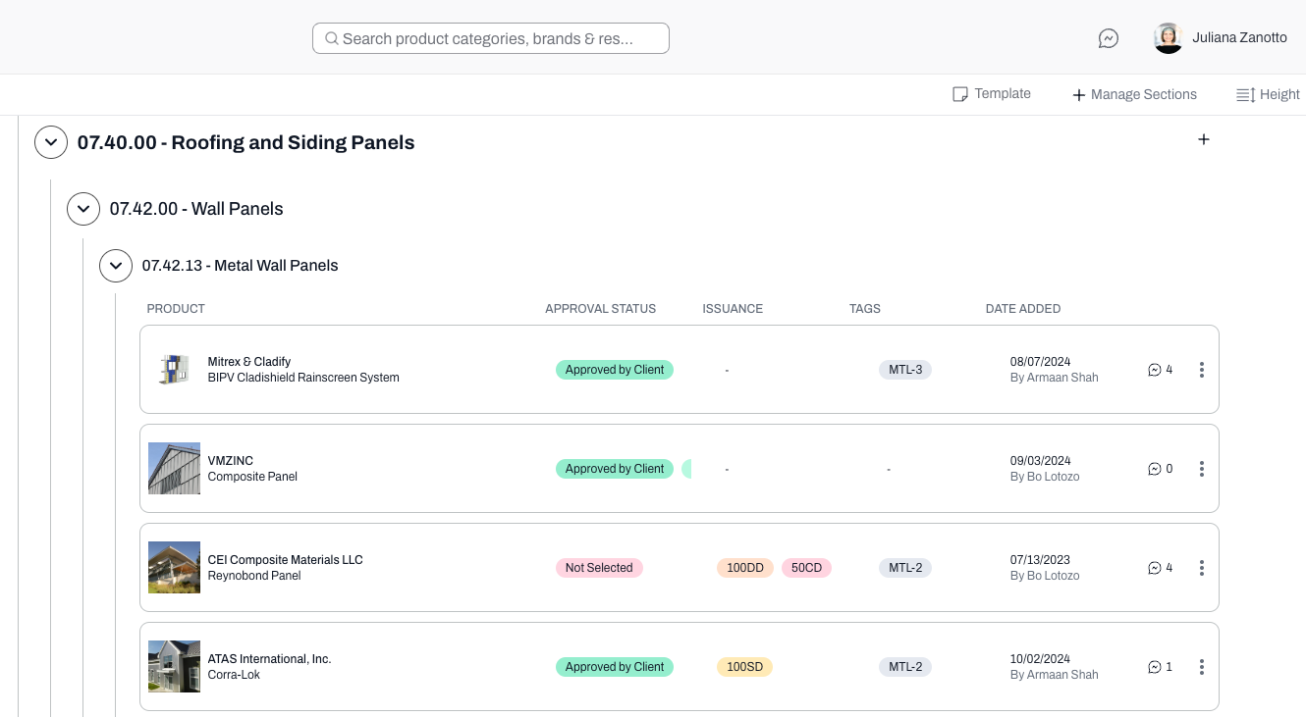This screenshot has width=1306, height=717.
Task: Change row Height setting
Action: click(1268, 95)
